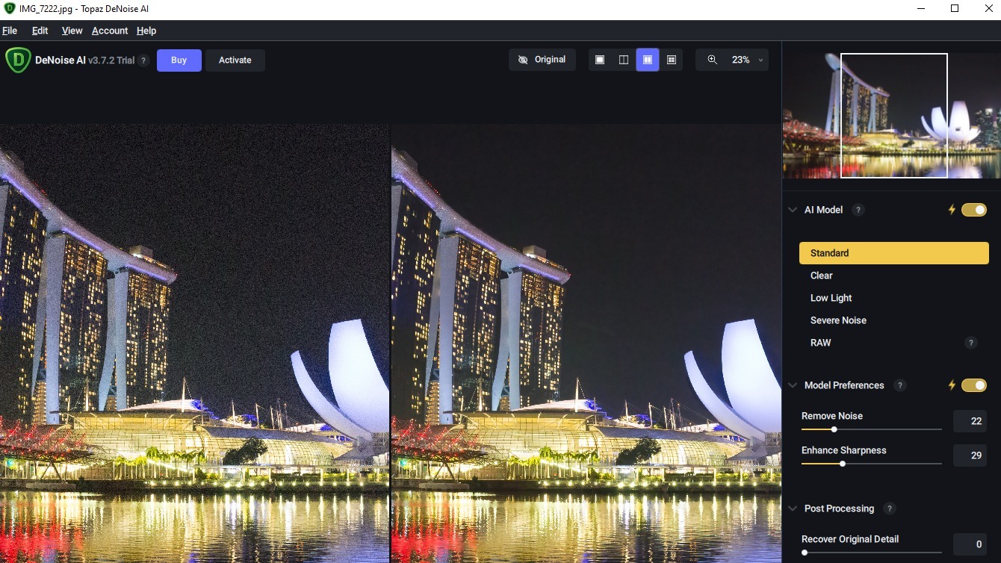Viewport: 1001px width, 563px height.
Task: Select the side-by-side view icon
Action: tap(648, 60)
